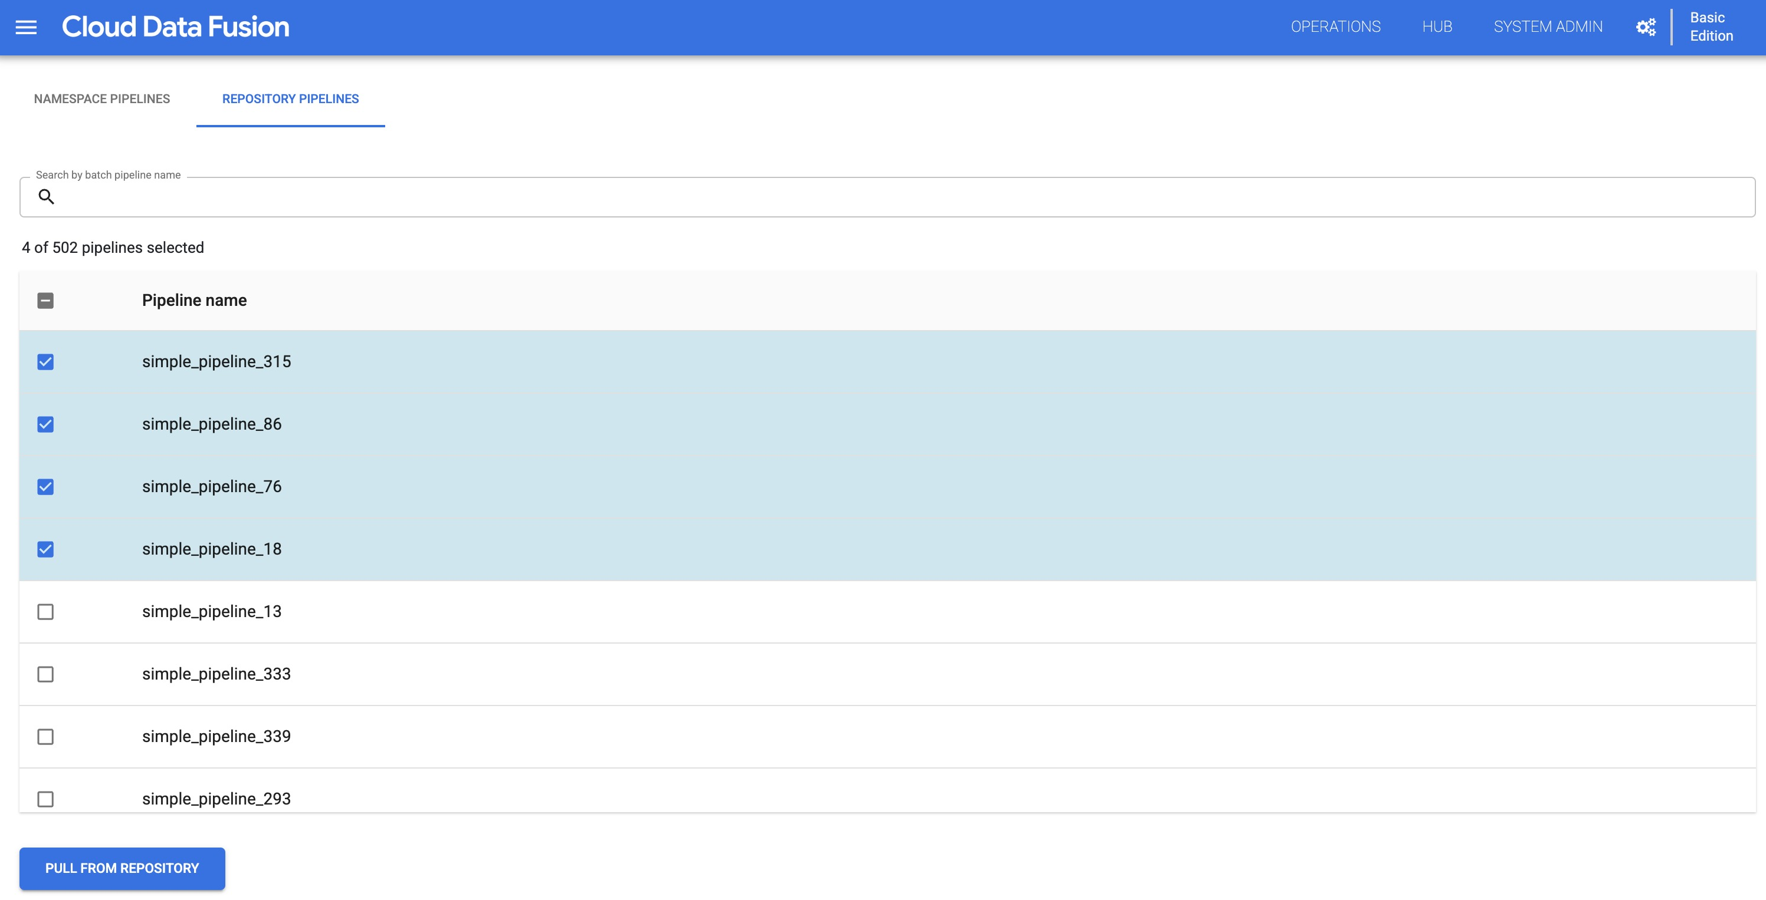Click the search by pipeline name field

pyautogui.click(x=883, y=196)
